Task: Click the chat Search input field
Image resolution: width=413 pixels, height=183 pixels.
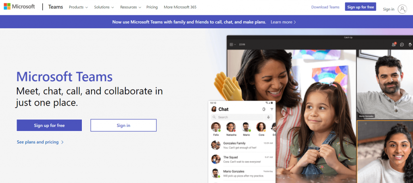Action: (237, 117)
